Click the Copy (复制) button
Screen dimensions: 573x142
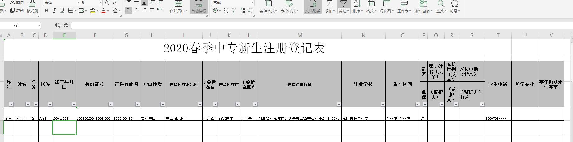tap(17, 11)
